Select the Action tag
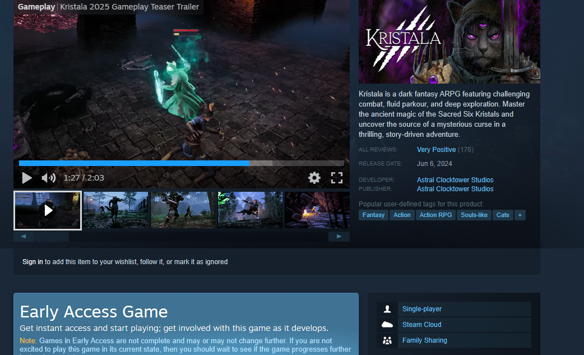This screenshot has width=584, height=355. [x=402, y=215]
